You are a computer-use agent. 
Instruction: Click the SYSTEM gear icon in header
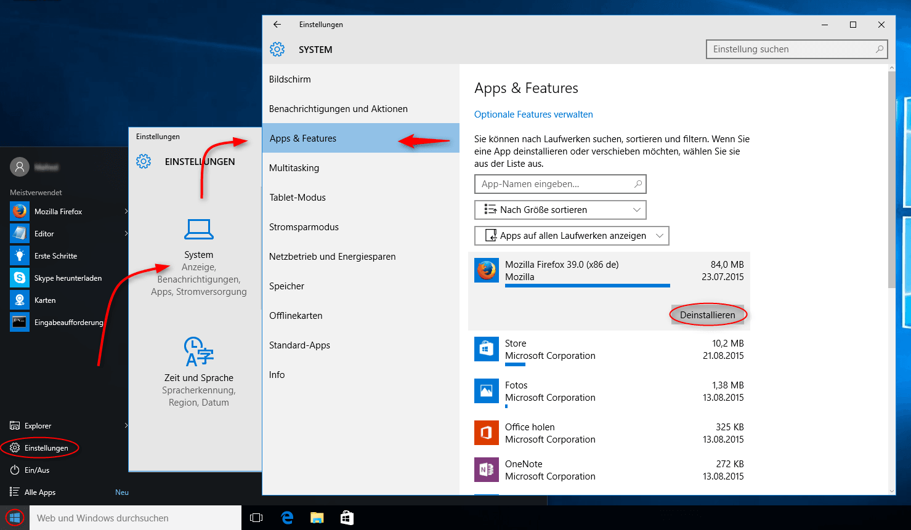click(277, 49)
